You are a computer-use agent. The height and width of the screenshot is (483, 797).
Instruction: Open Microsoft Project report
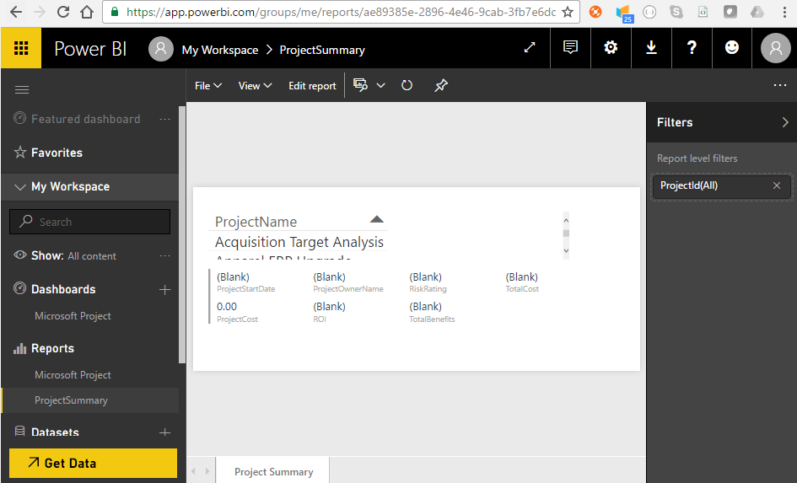click(x=73, y=375)
